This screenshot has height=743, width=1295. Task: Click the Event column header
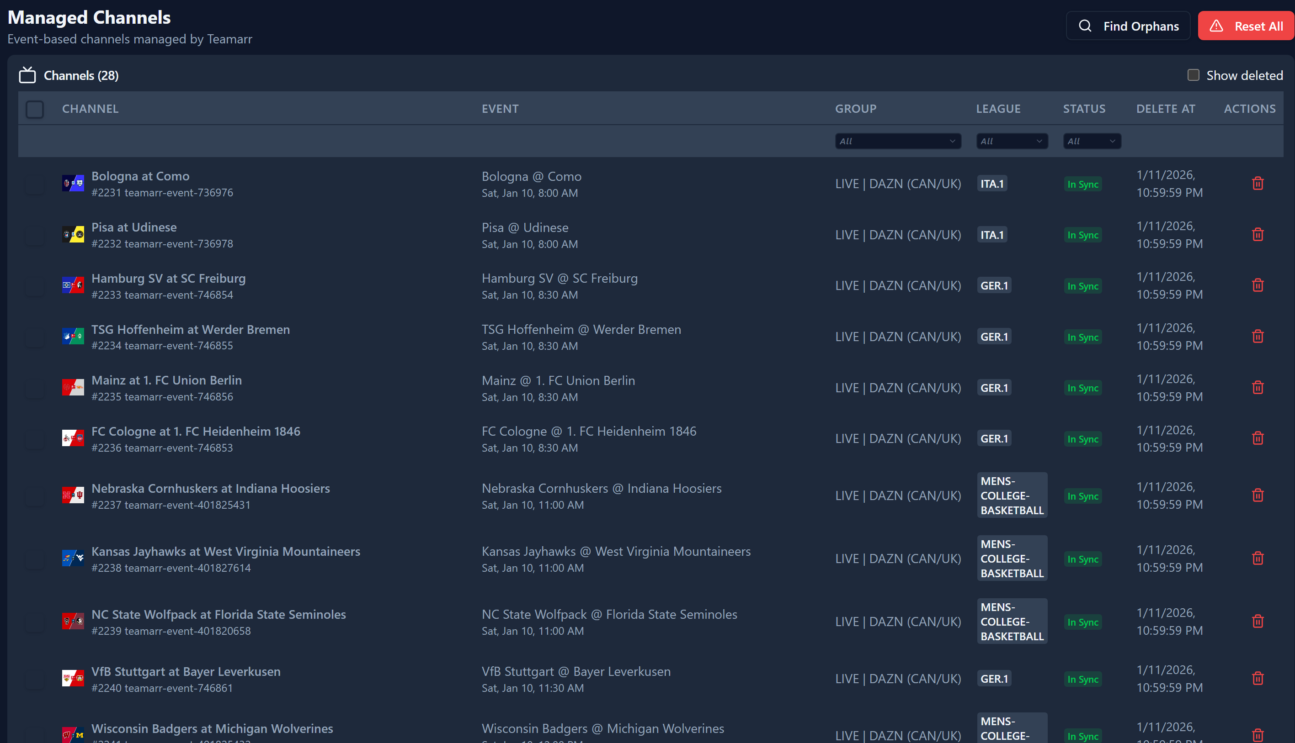(500, 109)
